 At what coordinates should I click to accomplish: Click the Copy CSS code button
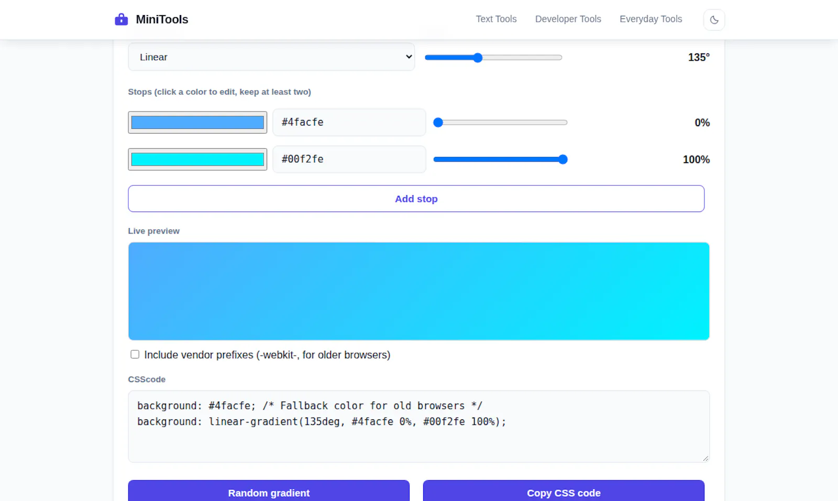point(564,492)
